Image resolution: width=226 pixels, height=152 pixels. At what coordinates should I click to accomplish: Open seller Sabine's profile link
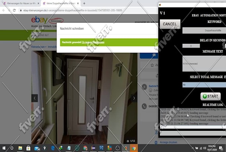pos(154,86)
